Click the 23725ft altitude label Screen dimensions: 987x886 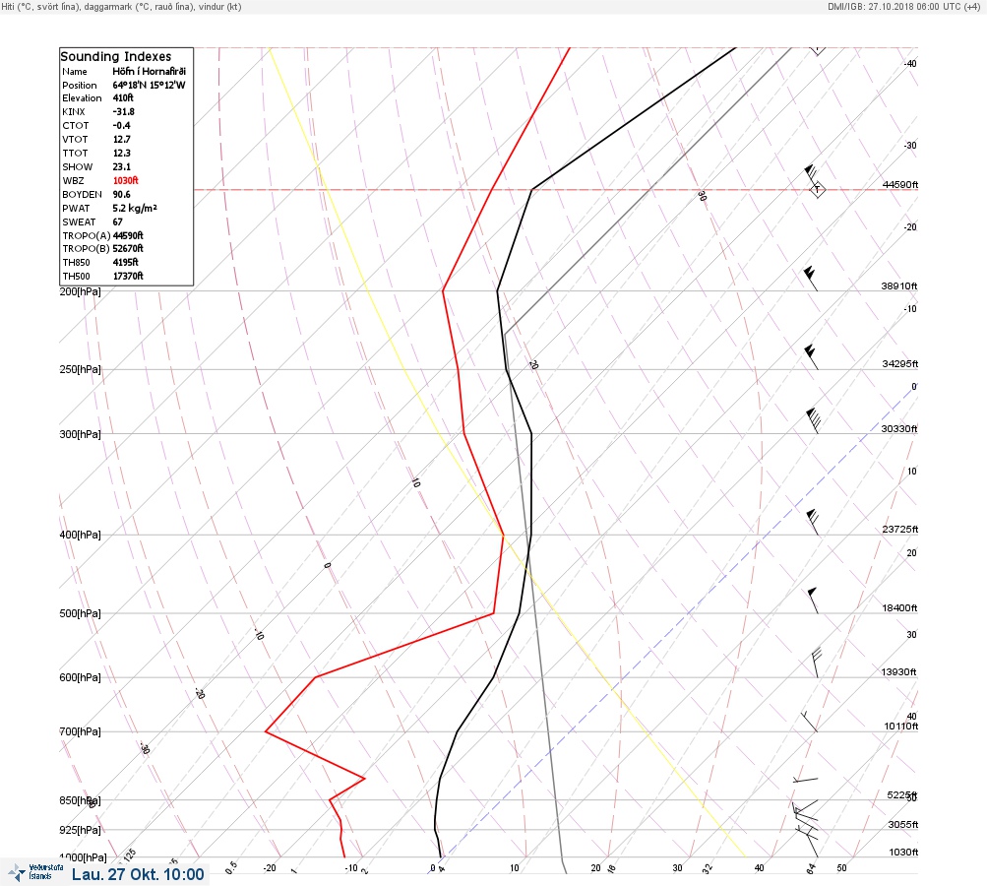[x=900, y=529]
